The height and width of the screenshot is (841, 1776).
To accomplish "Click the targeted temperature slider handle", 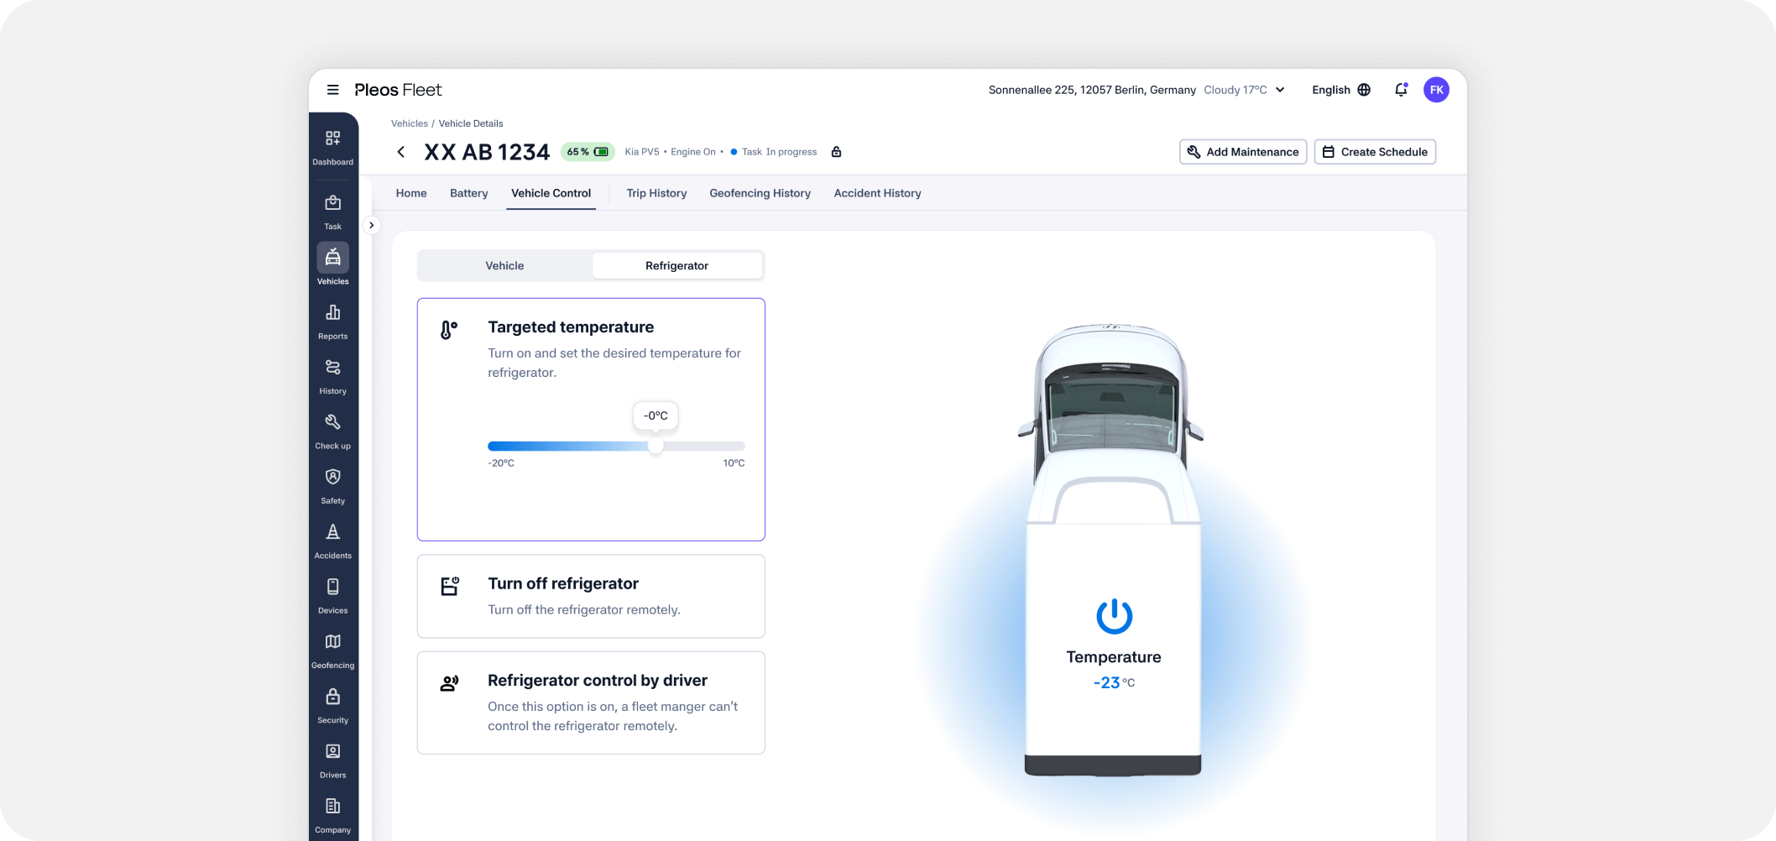I will 656,447.
